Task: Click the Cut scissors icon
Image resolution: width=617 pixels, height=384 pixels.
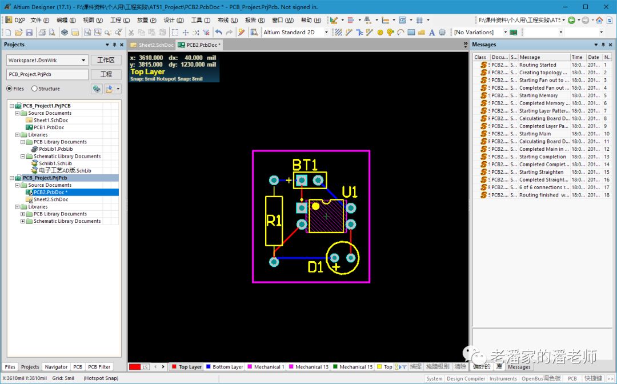Action: click(x=131, y=33)
